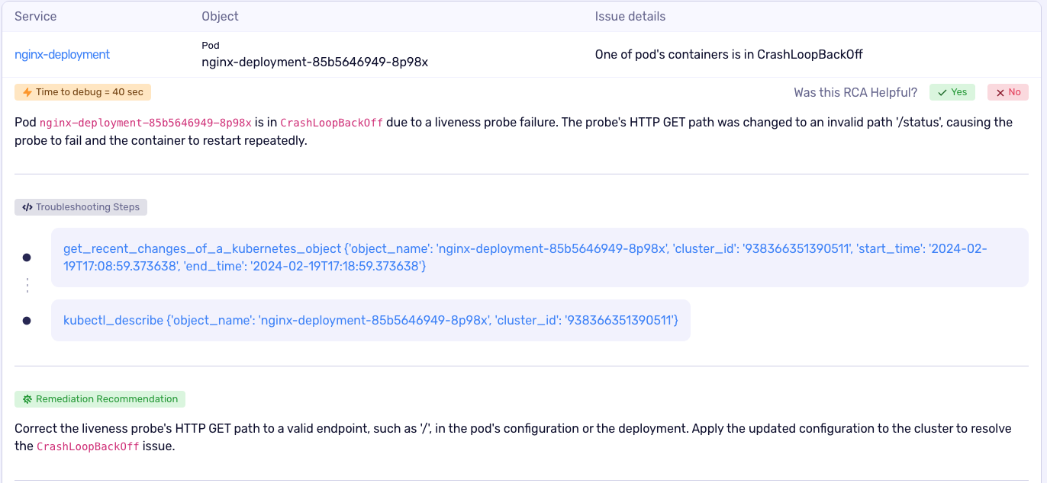Click the checkmark icon in the Yes button
The height and width of the screenshot is (483, 1047).
[942, 92]
